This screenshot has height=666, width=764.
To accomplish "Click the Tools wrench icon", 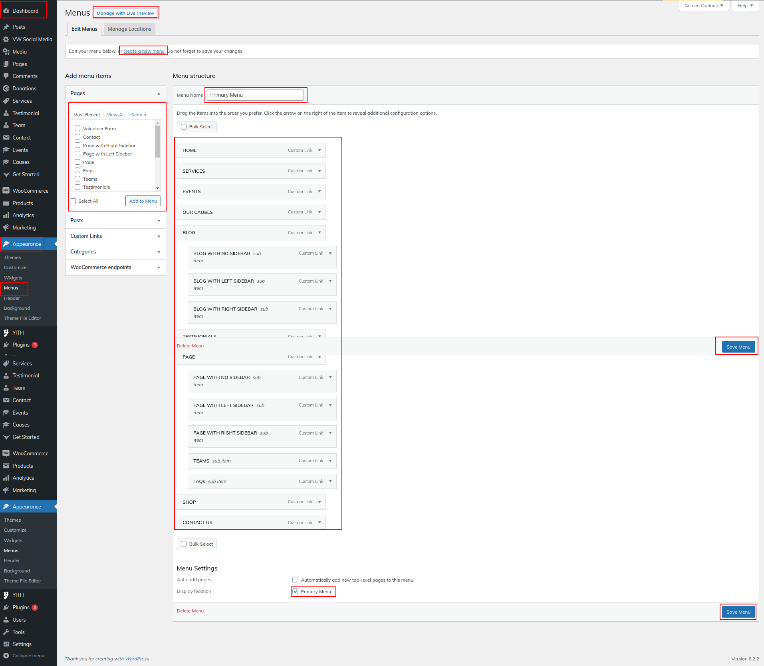I will click(x=6, y=632).
